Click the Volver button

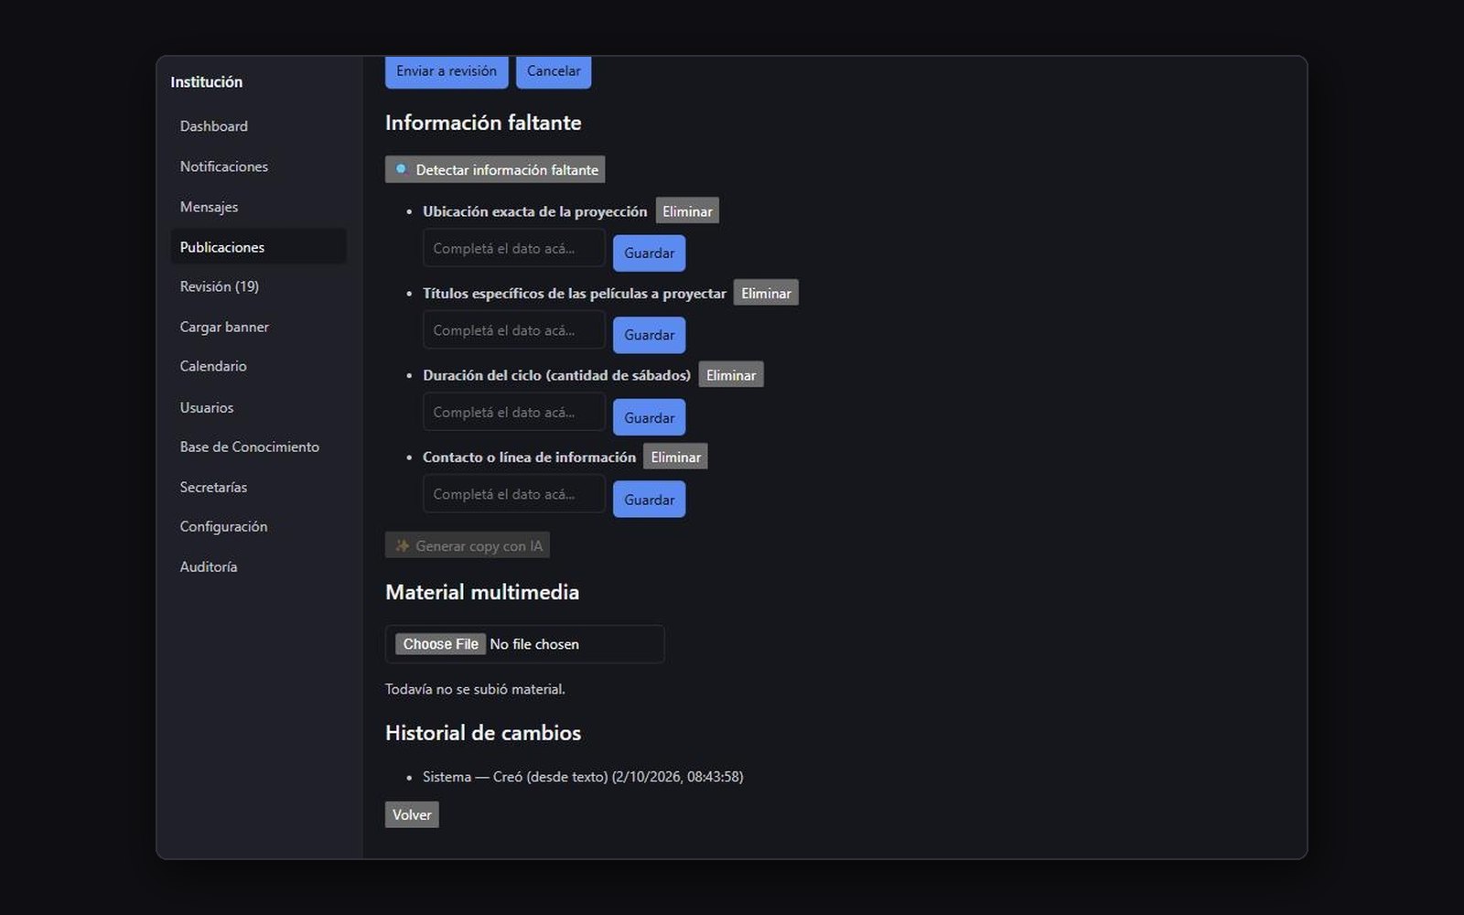412,814
